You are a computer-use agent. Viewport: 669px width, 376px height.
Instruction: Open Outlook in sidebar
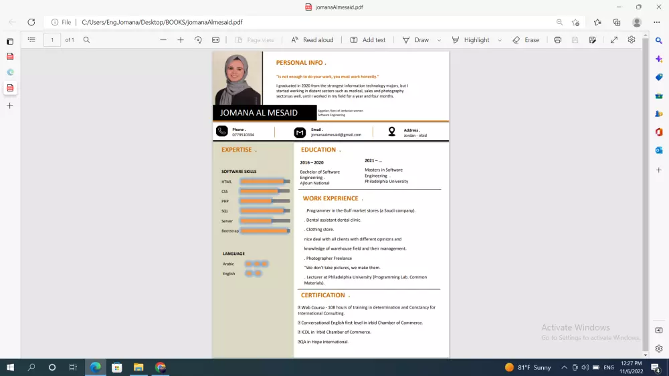[659, 150]
